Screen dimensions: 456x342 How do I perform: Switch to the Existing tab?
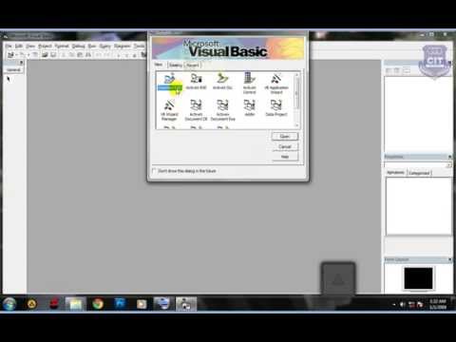[x=175, y=66]
